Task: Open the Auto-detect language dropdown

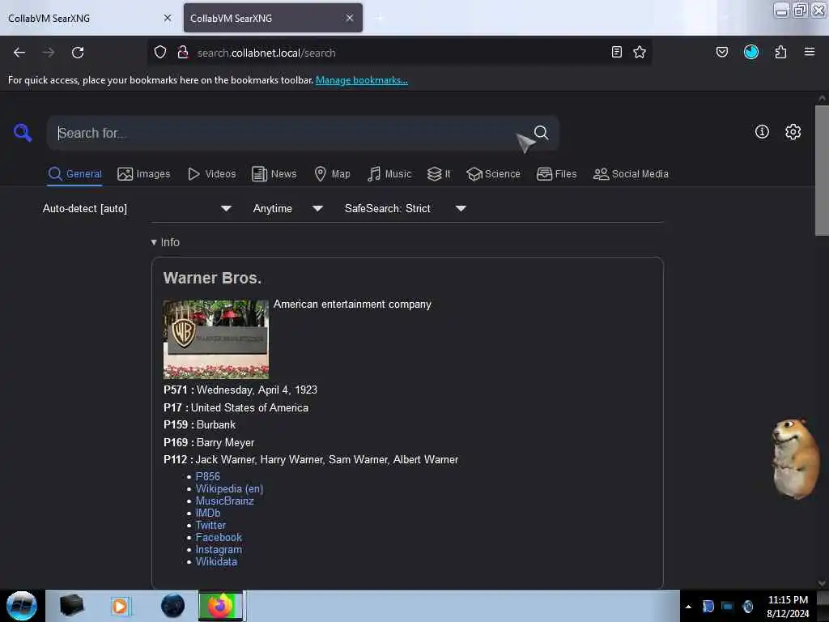Action: (x=137, y=208)
